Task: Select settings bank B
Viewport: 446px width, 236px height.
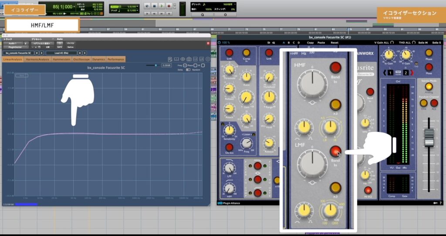Action: pos(289,43)
